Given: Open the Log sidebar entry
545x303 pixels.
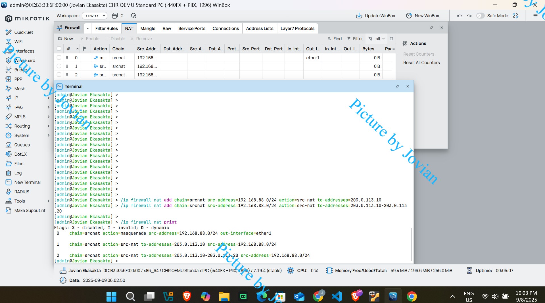Looking at the screenshot, I should [x=18, y=173].
